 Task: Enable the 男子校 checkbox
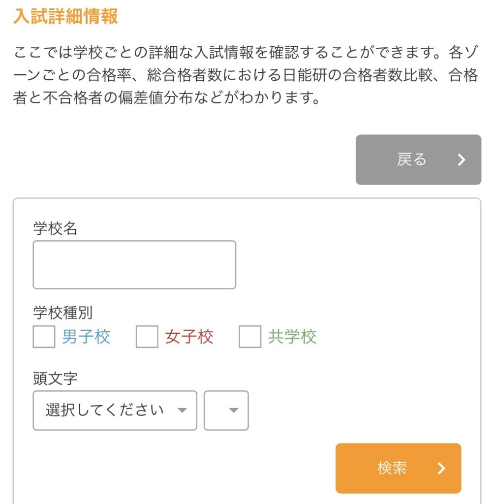tap(43, 338)
